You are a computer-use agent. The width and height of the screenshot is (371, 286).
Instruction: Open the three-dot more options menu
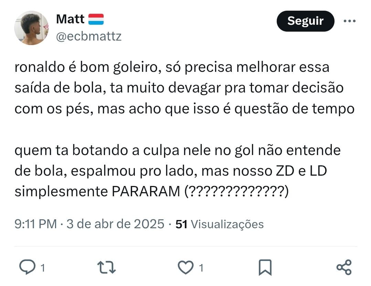(350, 21)
